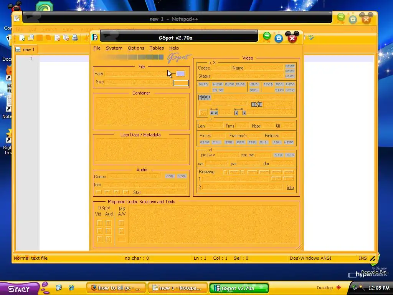Click the empty box right of Size field

pos(181,83)
